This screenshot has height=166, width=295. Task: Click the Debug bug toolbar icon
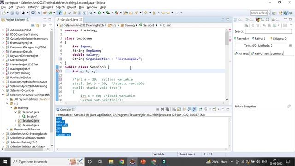(91, 13)
